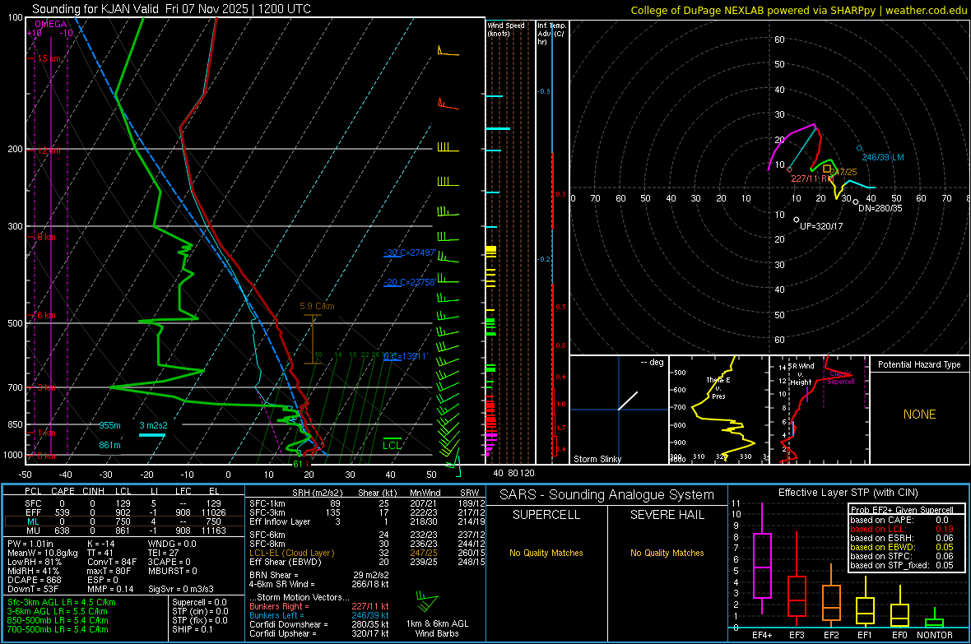This screenshot has width=971, height=644.
Task: Click "ConvT = 84F" value
Action: point(112,562)
